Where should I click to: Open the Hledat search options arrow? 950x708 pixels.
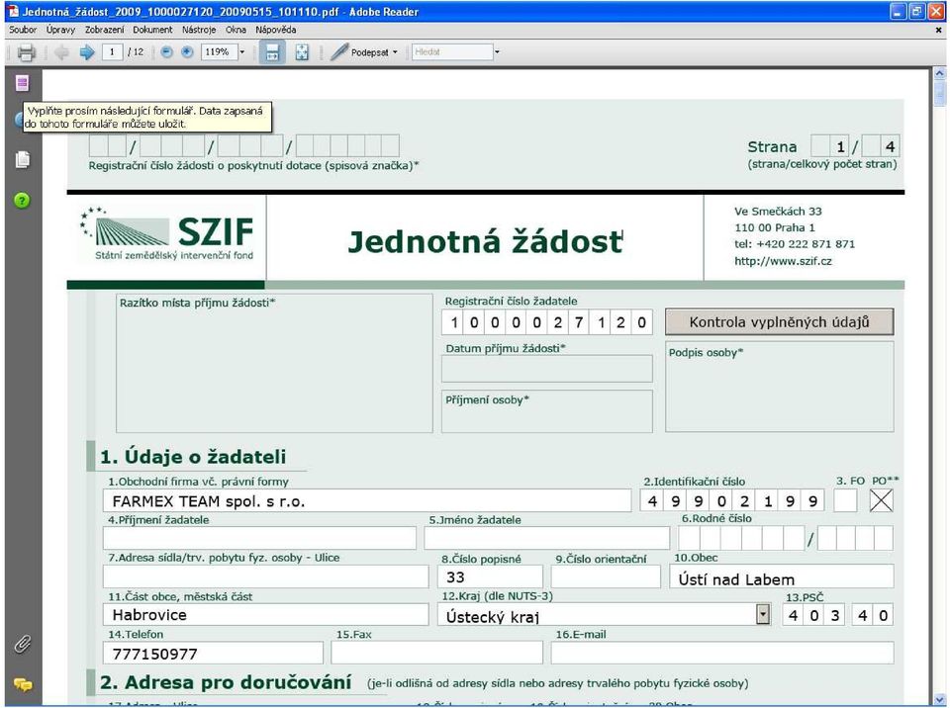(497, 52)
